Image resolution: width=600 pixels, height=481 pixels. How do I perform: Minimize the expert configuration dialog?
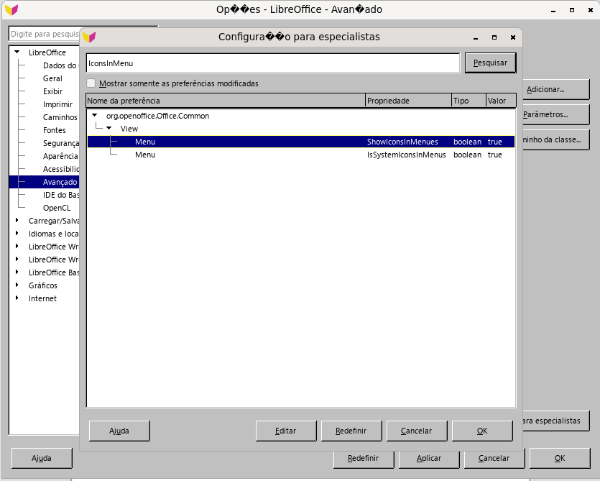[476, 37]
